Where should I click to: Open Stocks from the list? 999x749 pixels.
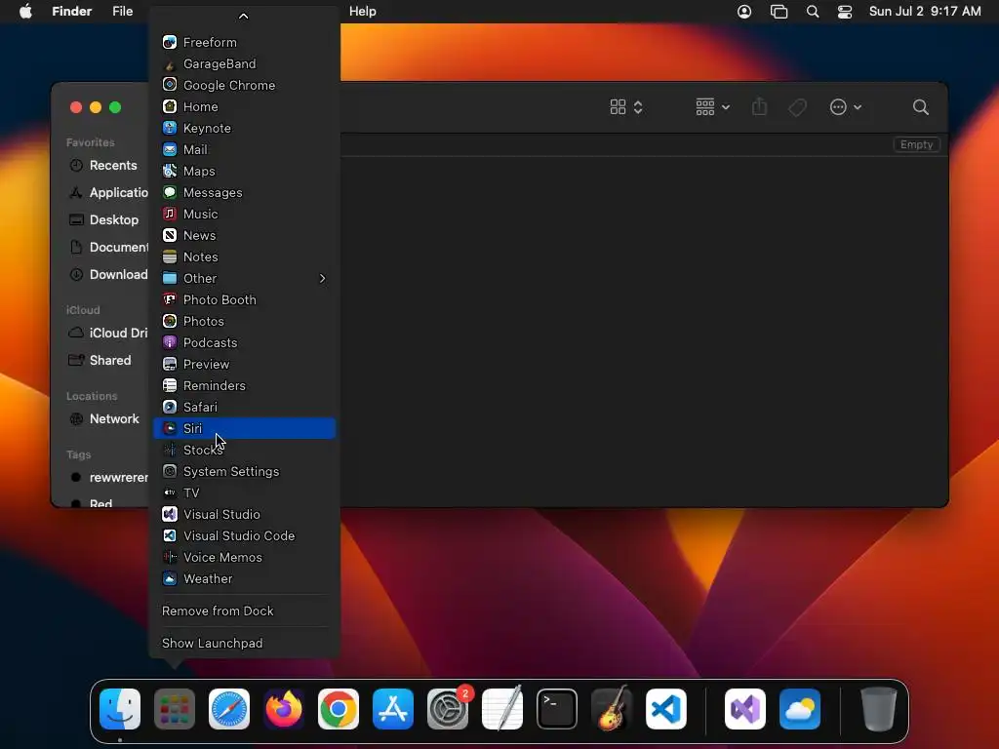245,451
